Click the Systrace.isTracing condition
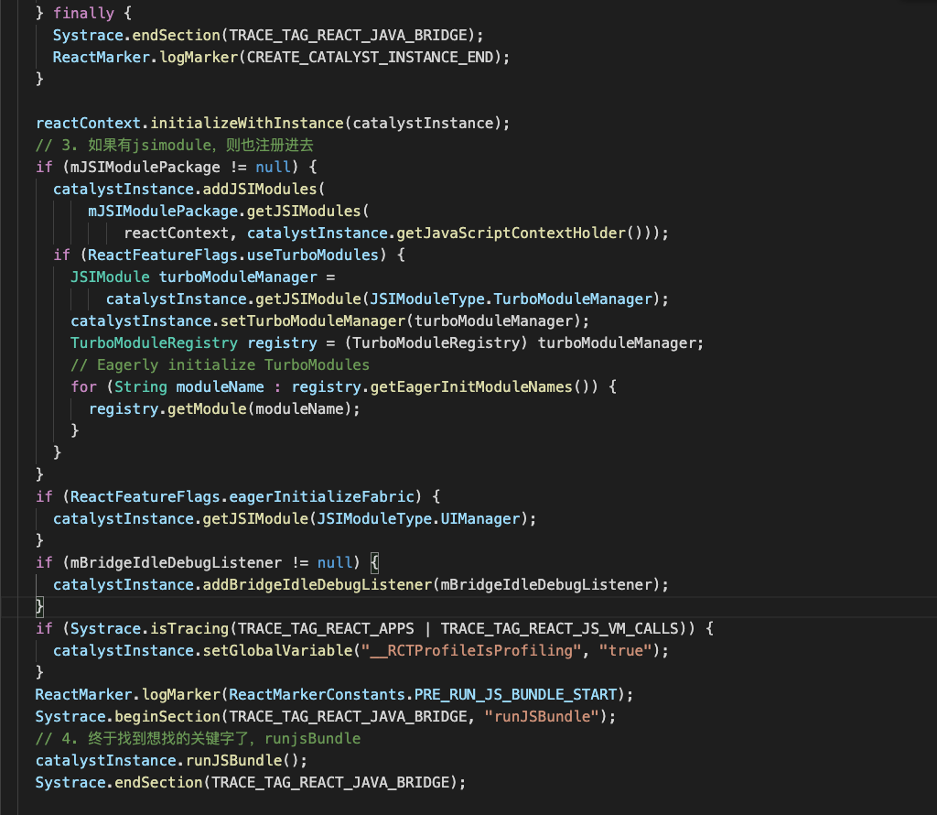 click(x=148, y=628)
